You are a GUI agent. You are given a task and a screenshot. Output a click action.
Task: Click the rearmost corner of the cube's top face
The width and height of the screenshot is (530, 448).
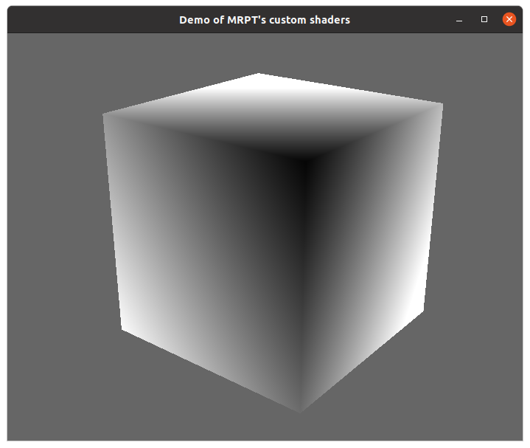pyautogui.click(x=259, y=73)
